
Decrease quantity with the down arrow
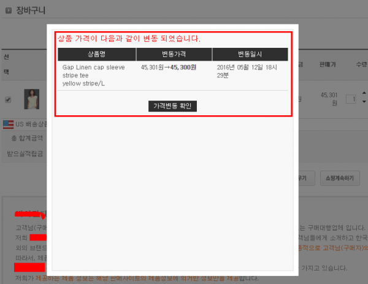pos(364,102)
